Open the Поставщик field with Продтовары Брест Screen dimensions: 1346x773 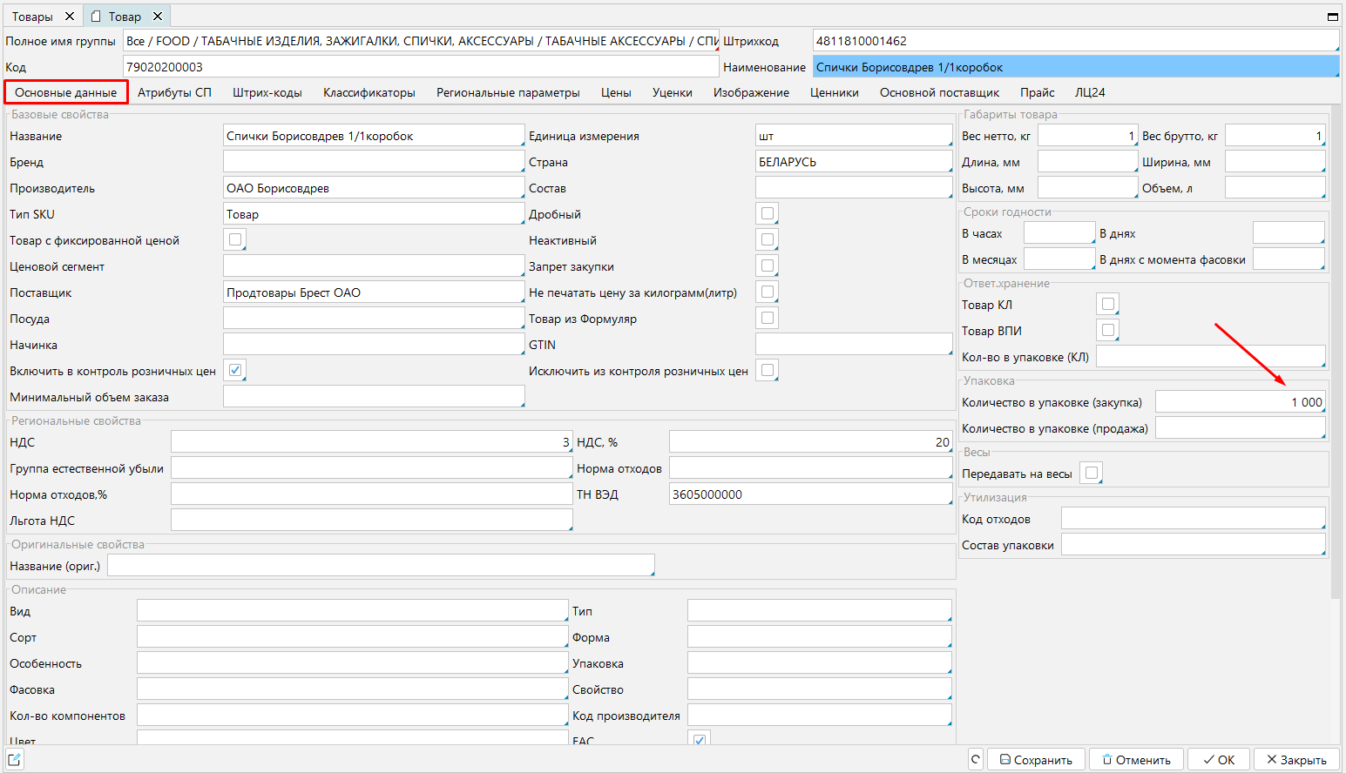coord(373,292)
